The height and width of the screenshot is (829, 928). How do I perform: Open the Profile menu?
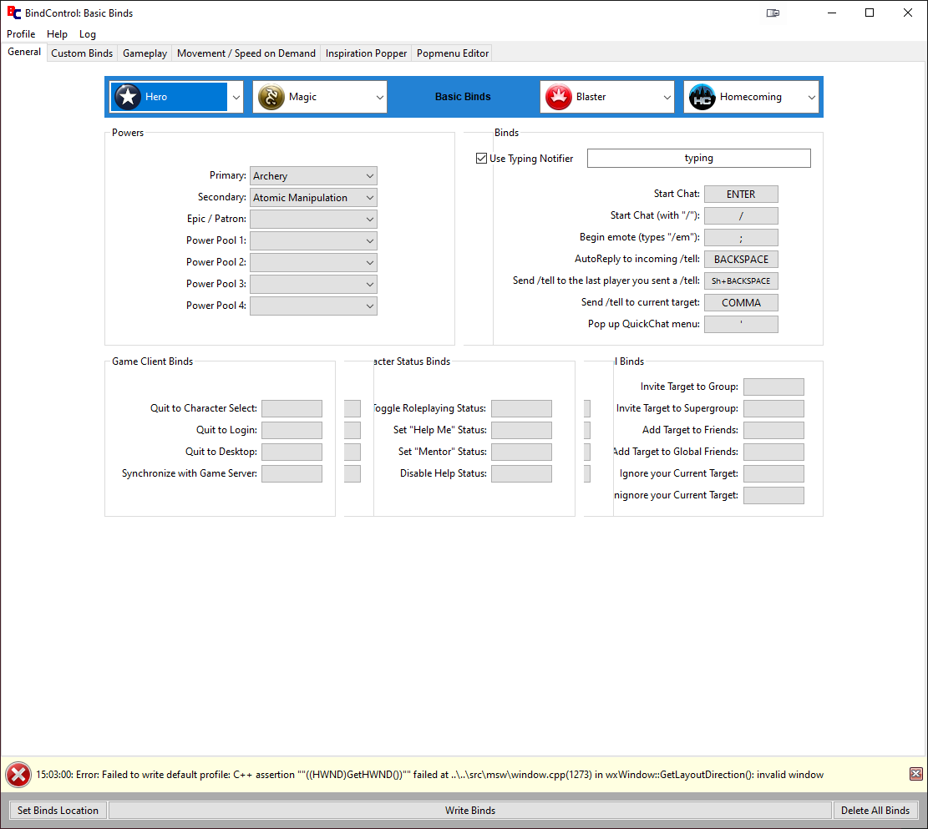pos(21,34)
